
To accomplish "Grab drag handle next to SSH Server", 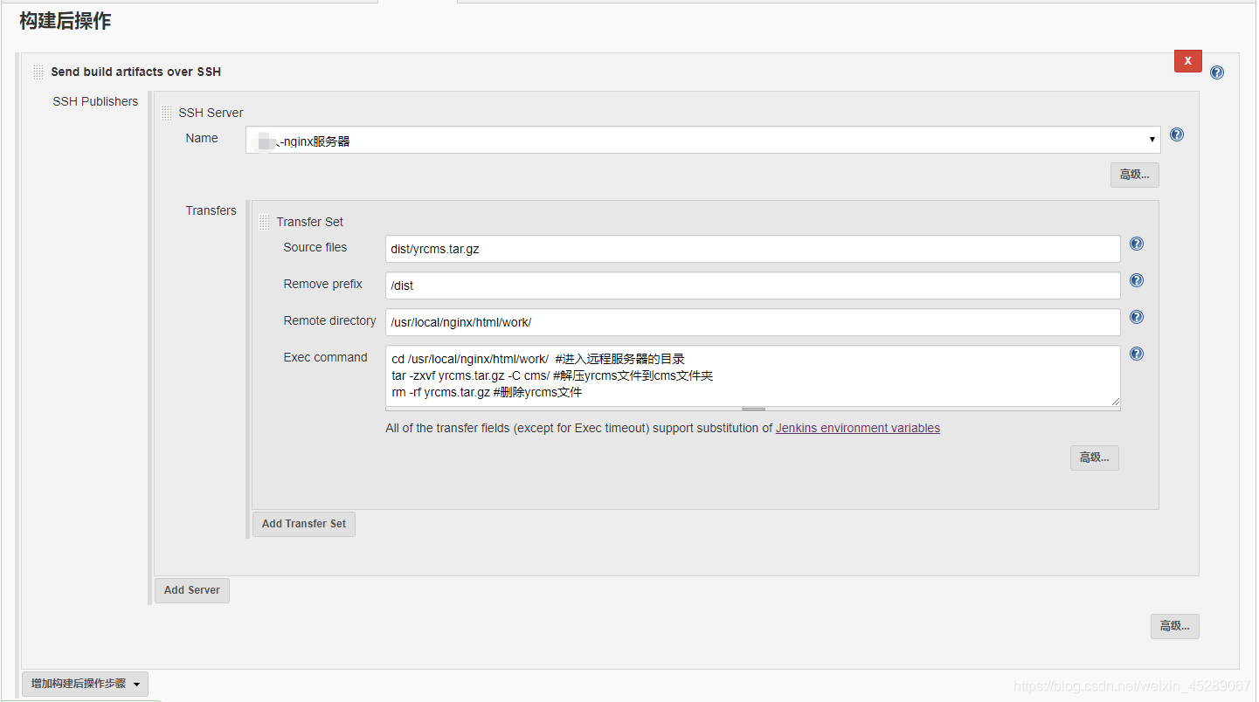I will (167, 114).
